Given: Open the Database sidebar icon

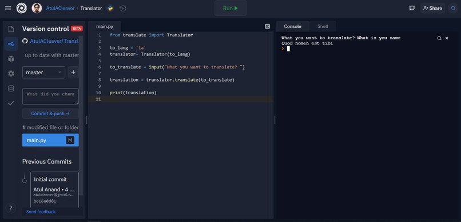Looking at the screenshot, I should (11, 88).
